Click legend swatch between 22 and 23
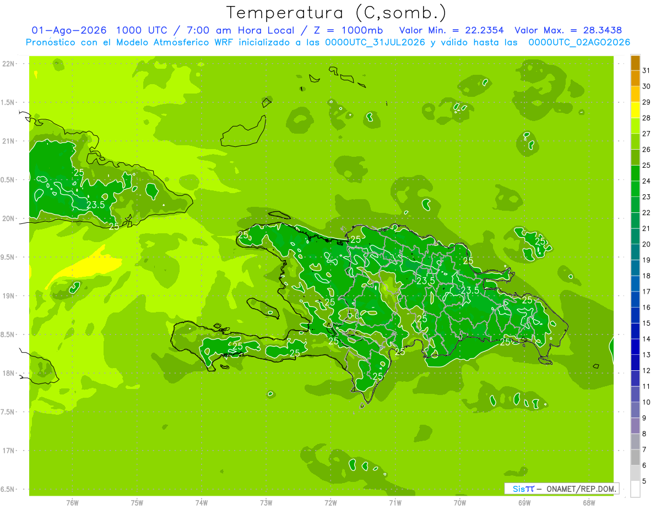Image resolution: width=661 pixels, height=510 pixels. [635, 205]
